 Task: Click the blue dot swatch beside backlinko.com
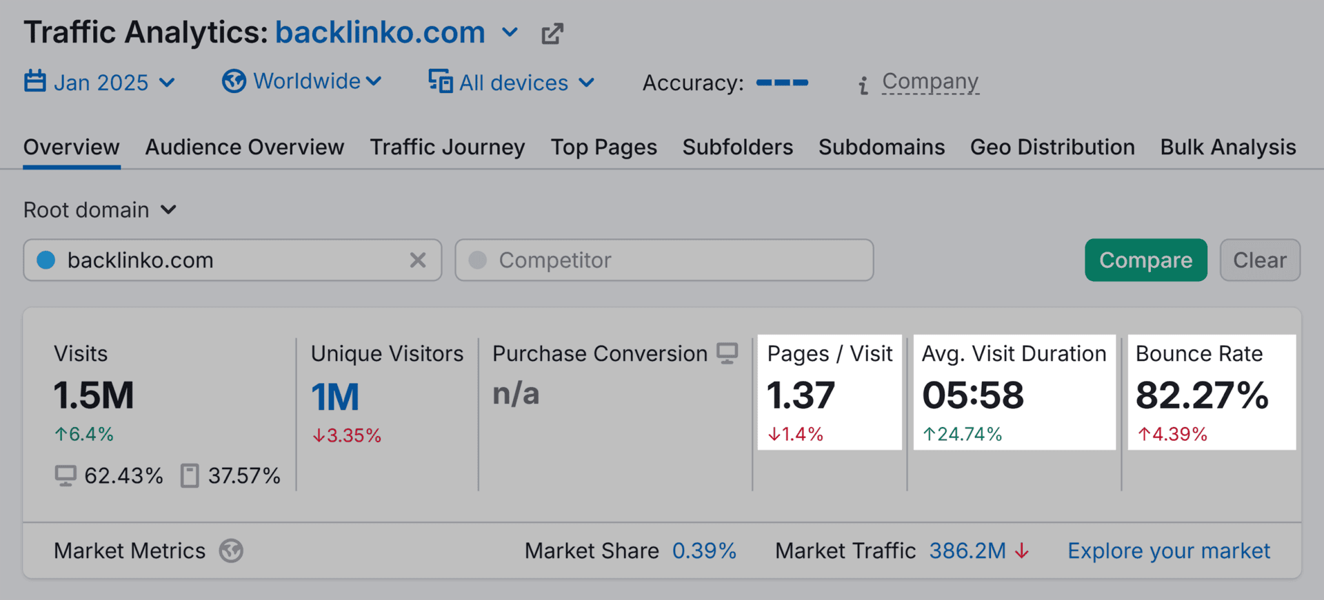click(46, 260)
